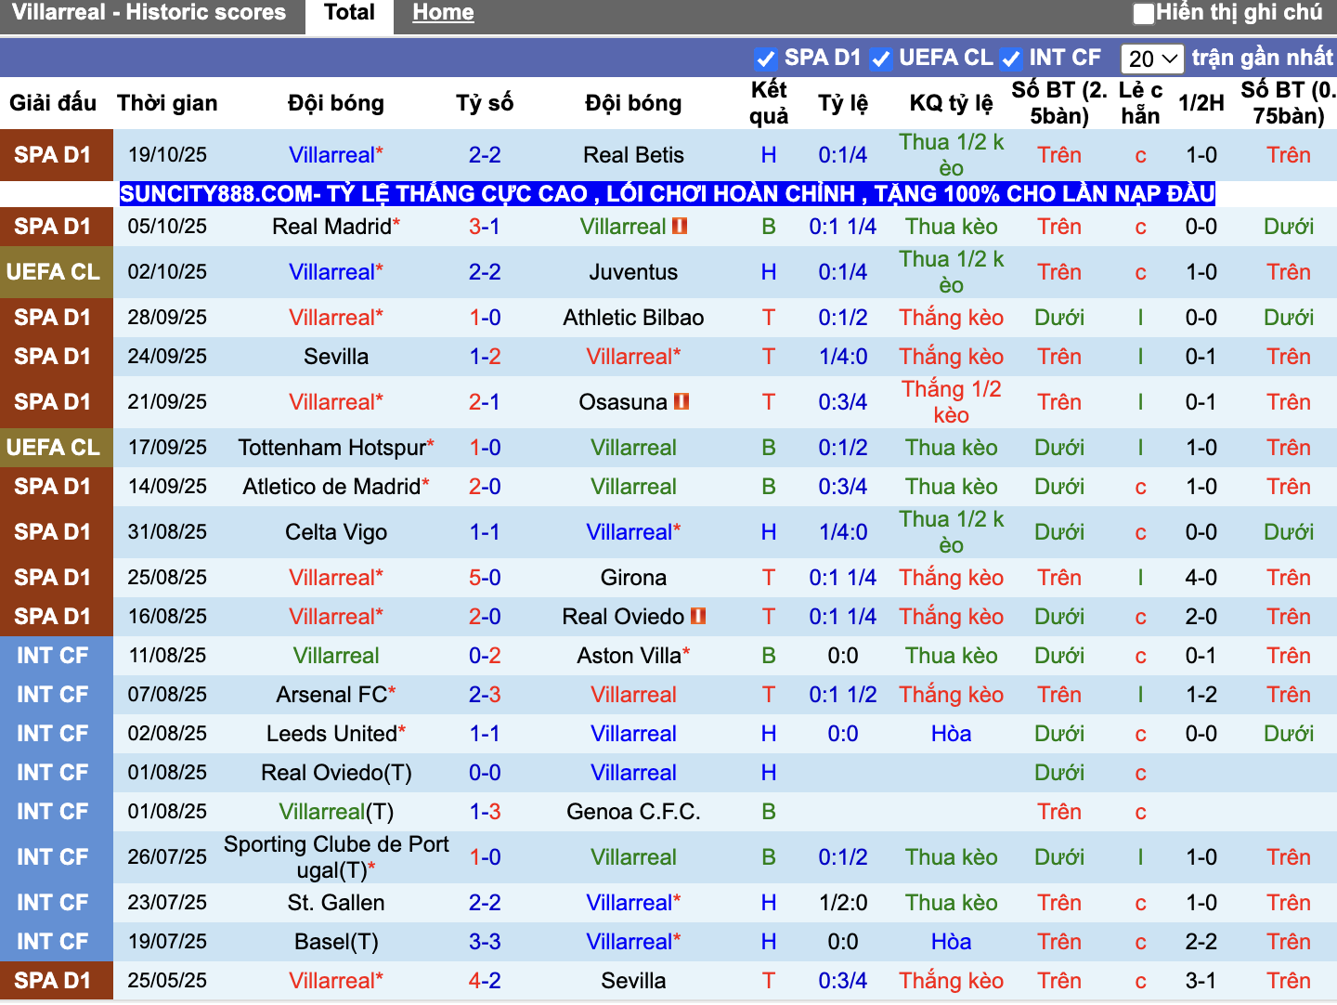The image size is (1337, 1005).
Task: Open Celta Vigo team link
Action: tap(336, 532)
